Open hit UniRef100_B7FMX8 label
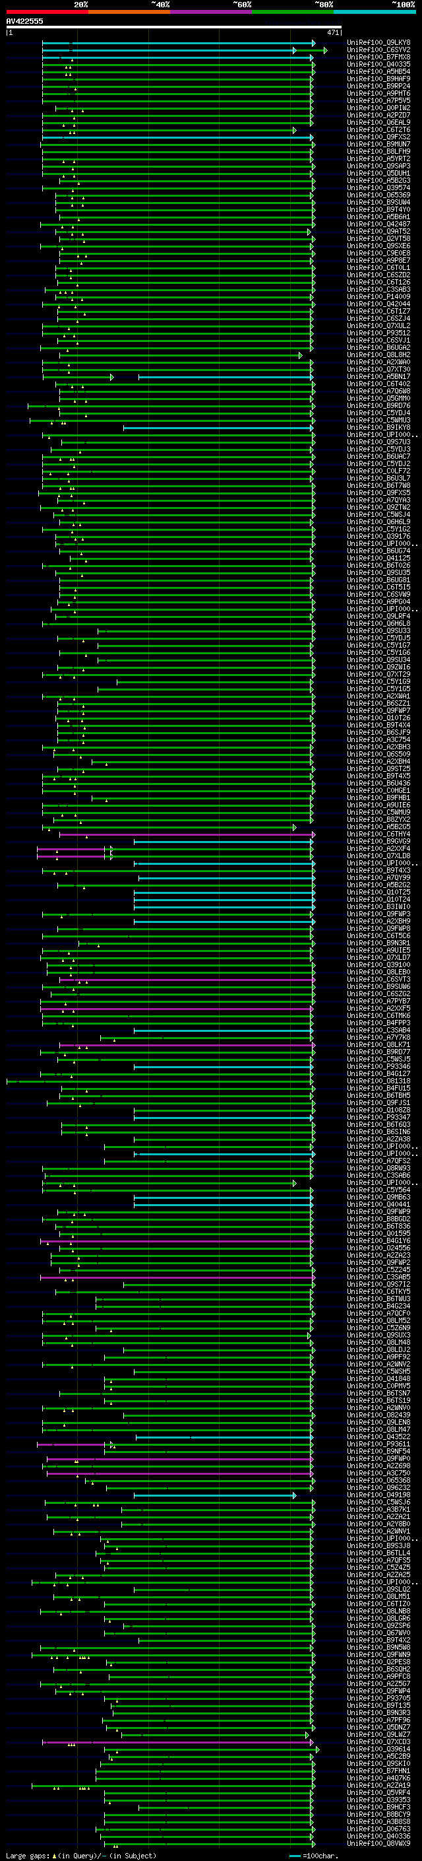The width and height of the screenshot is (422, 1861). [378, 57]
